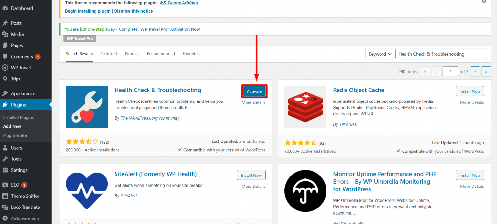The width and height of the screenshot is (497, 224).
Task: Activate the Health Check & Troubleshooting plugin
Action: pos(254,91)
